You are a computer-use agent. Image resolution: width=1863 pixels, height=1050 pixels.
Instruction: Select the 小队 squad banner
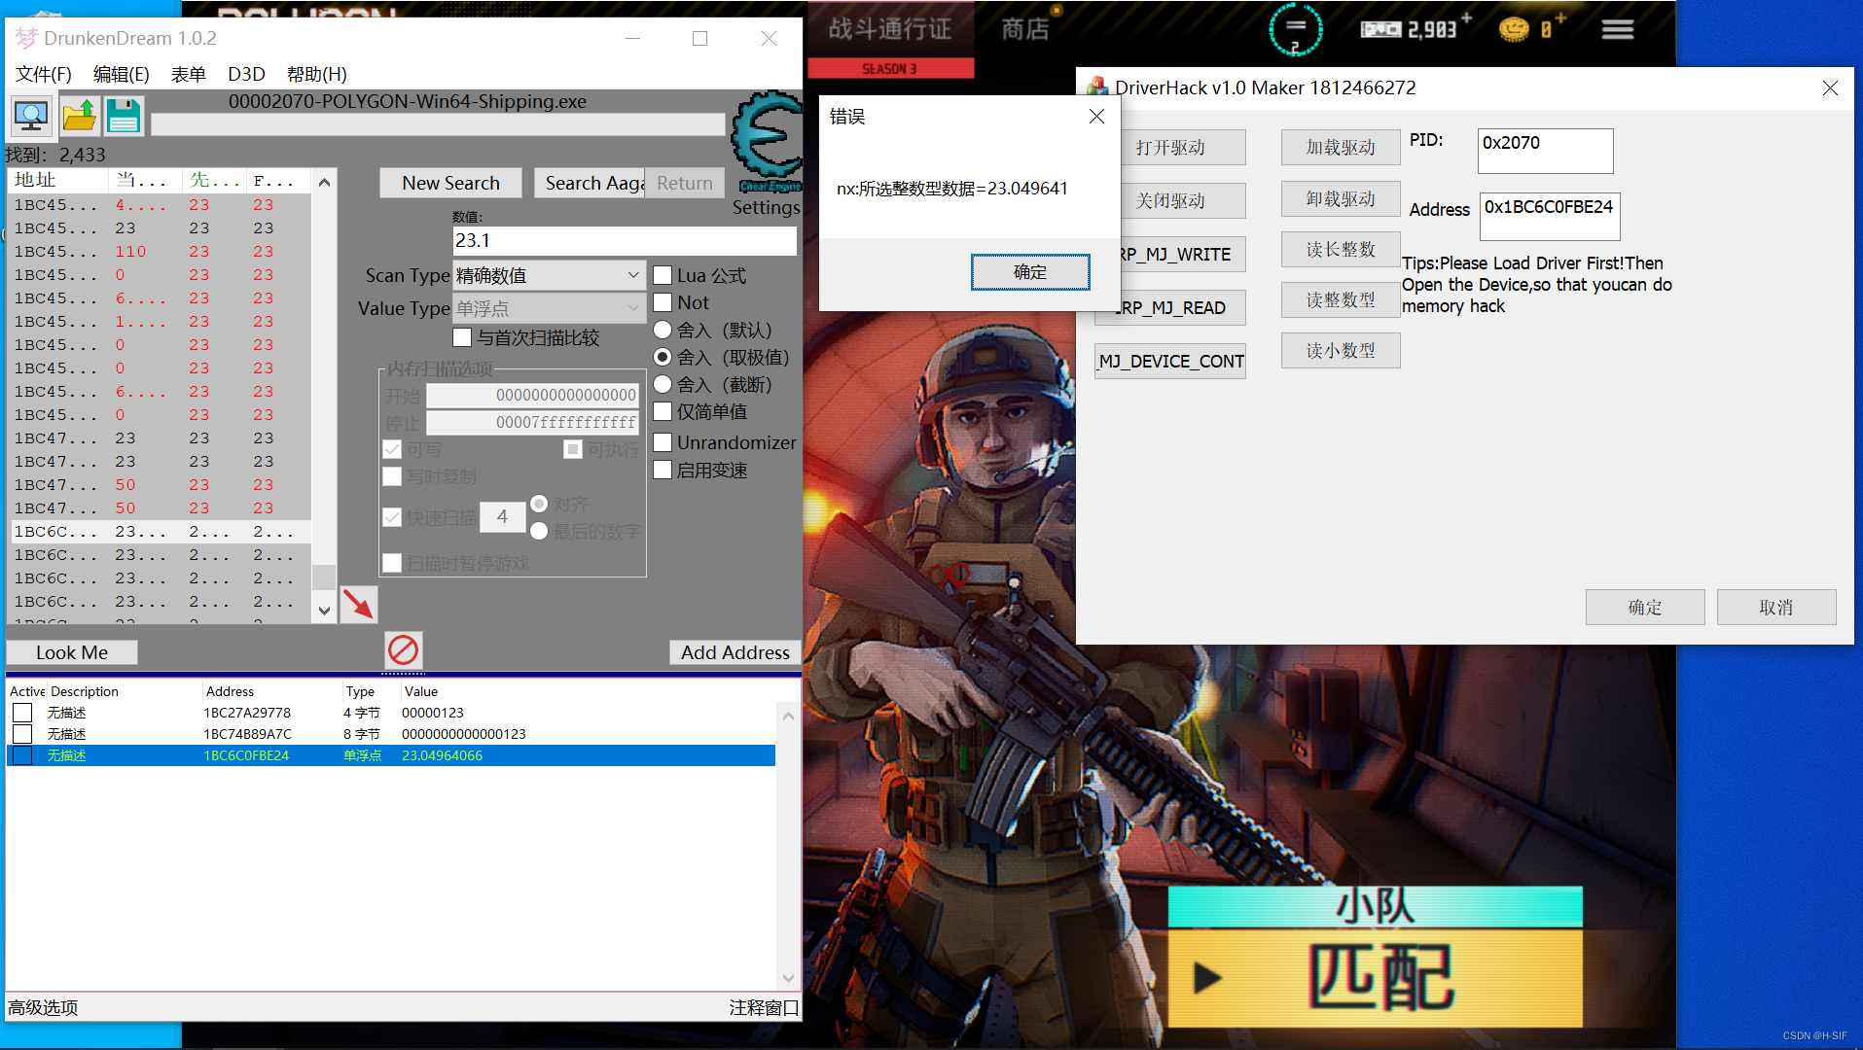pyautogui.click(x=1375, y=906)
